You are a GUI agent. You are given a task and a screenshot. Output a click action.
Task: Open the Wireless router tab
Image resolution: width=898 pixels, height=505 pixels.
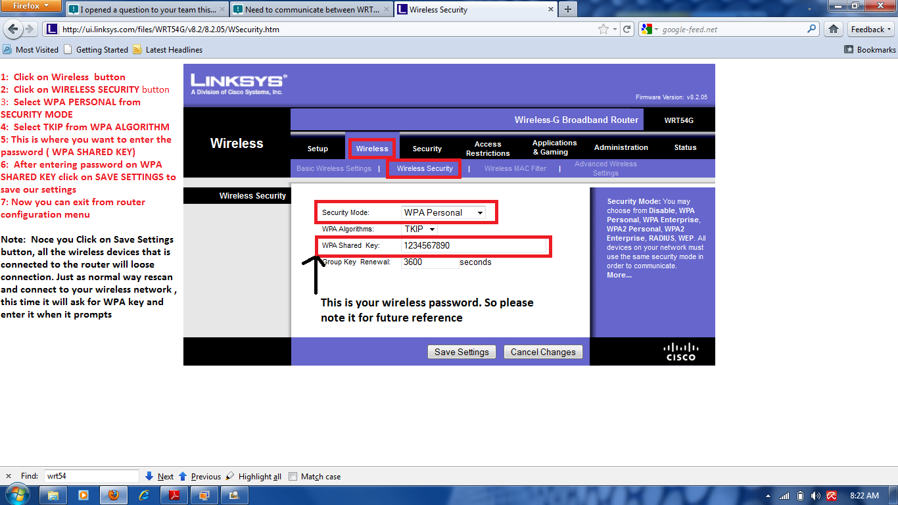pyautogui.click(x=372, y=149)
